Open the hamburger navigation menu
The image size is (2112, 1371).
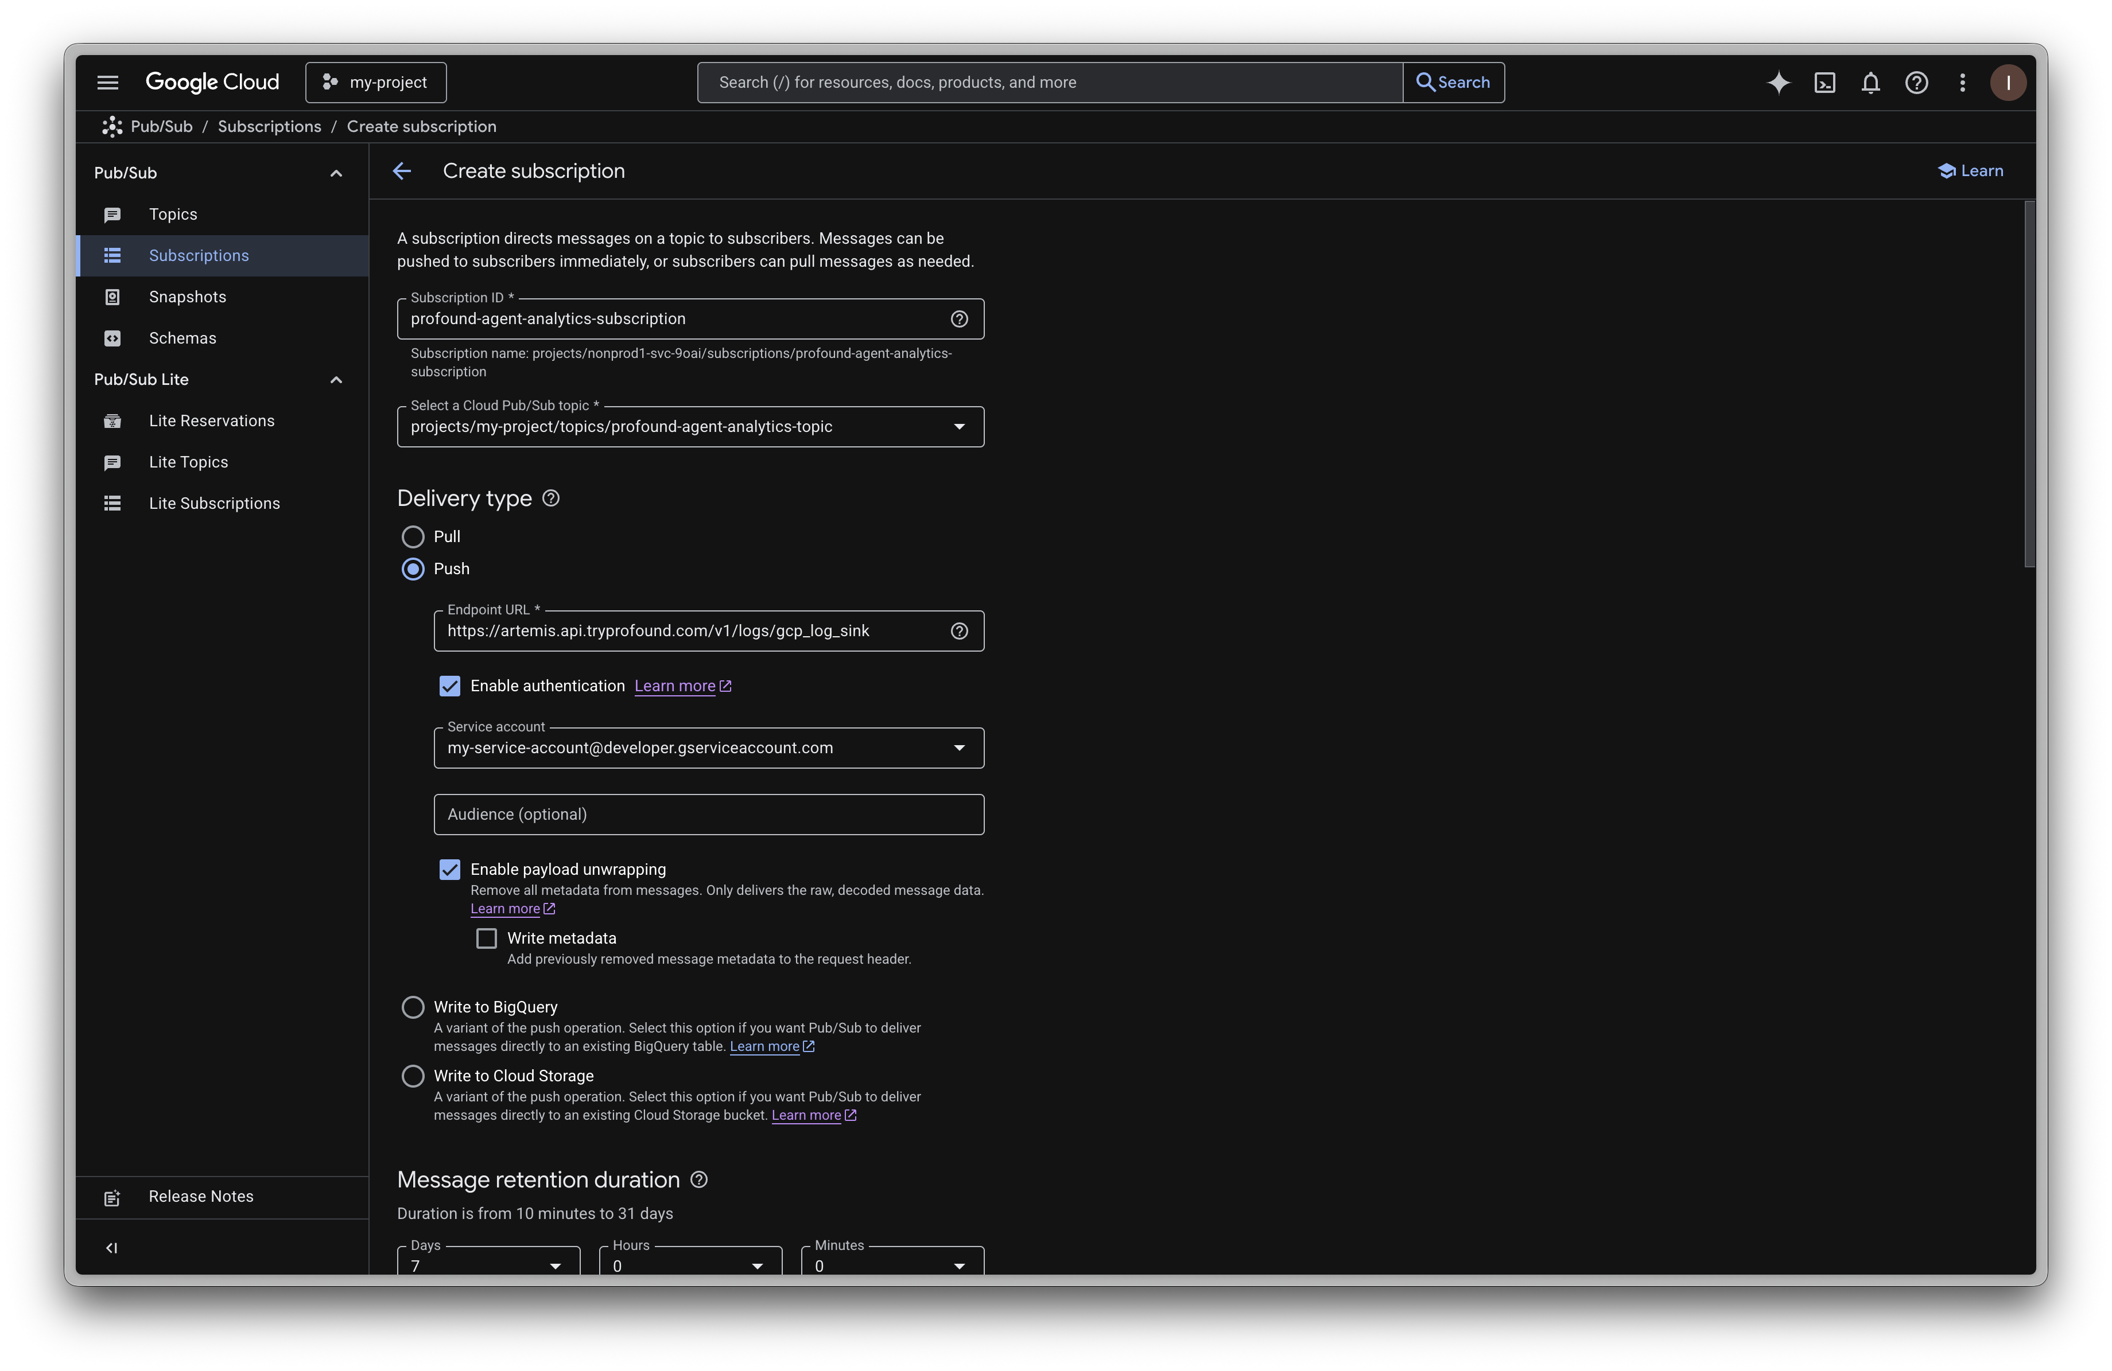point(107,83)
